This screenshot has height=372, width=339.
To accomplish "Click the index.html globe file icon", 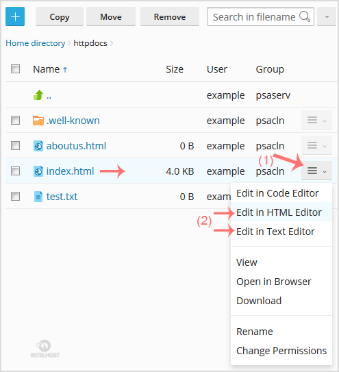I will [38, 171].
